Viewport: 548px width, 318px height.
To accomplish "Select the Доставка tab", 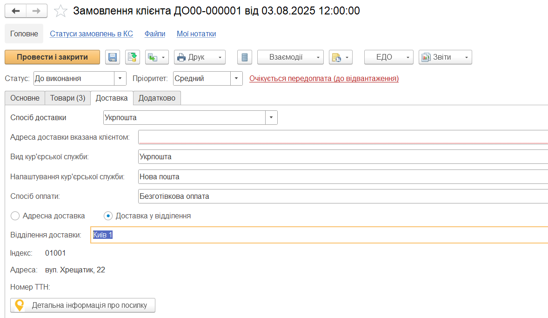I will (x=112, y=98).
